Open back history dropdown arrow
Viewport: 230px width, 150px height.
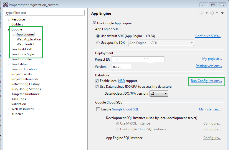[206, 13]
